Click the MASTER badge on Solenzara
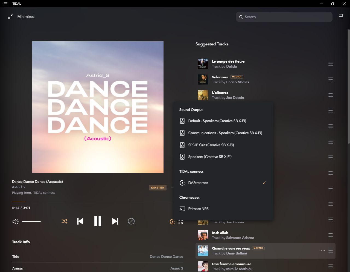 coord(237,77)
